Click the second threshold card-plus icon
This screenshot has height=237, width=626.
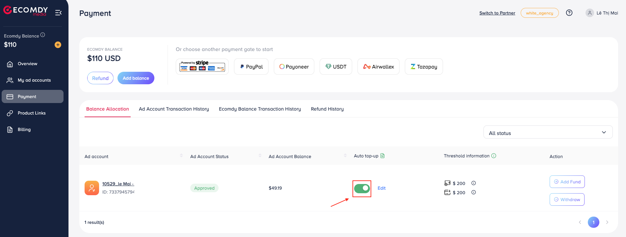tap(447, 192)
